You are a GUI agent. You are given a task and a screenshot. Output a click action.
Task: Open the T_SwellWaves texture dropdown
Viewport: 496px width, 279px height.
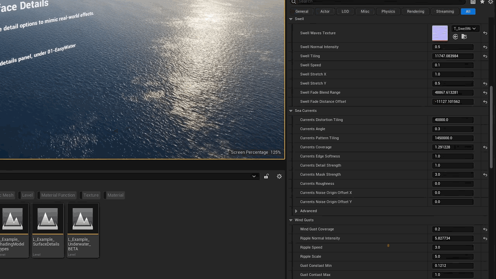[x=465, y=29]
